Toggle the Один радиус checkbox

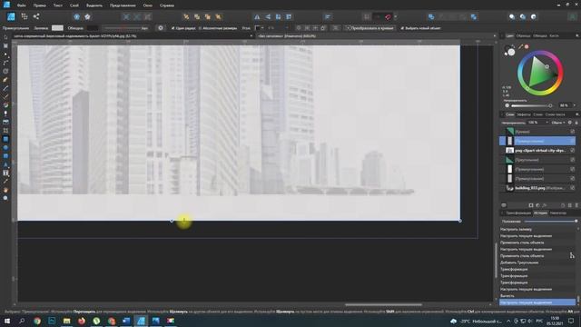click(x=172, y=28)
